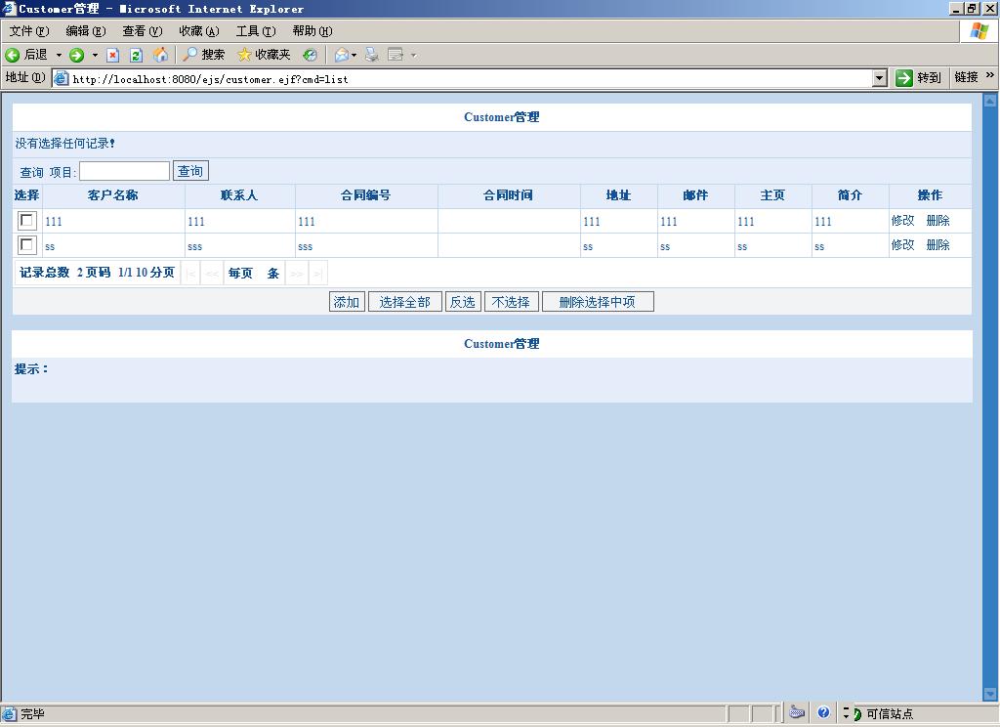1000x727 pixels.
Task: Open the Search (搜索) toolbar button
Action: [203, 55]
